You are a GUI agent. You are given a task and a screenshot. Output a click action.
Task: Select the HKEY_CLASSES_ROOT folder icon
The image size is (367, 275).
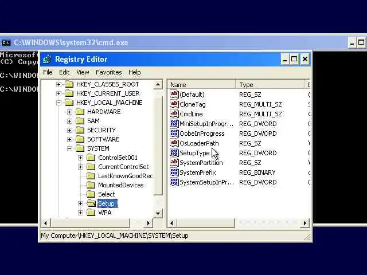(69, 84)
